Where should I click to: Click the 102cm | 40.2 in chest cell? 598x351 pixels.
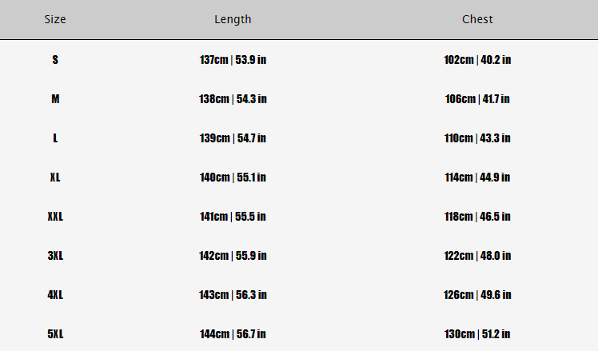click(x=477, y=59)
